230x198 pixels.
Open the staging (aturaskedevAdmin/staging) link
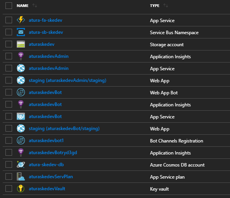(x=67, y=80)
